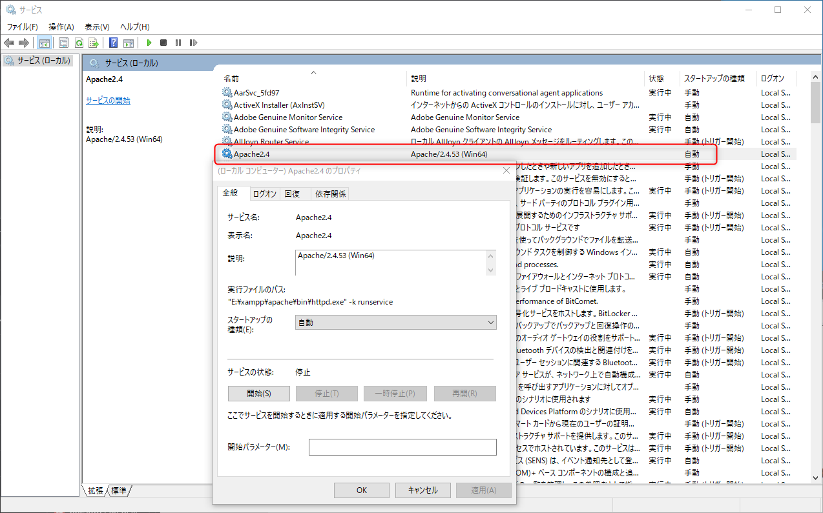Switch to the ログオン tab in properties dialog
This screenshot has width=823, height=513.
coord(264,194)
